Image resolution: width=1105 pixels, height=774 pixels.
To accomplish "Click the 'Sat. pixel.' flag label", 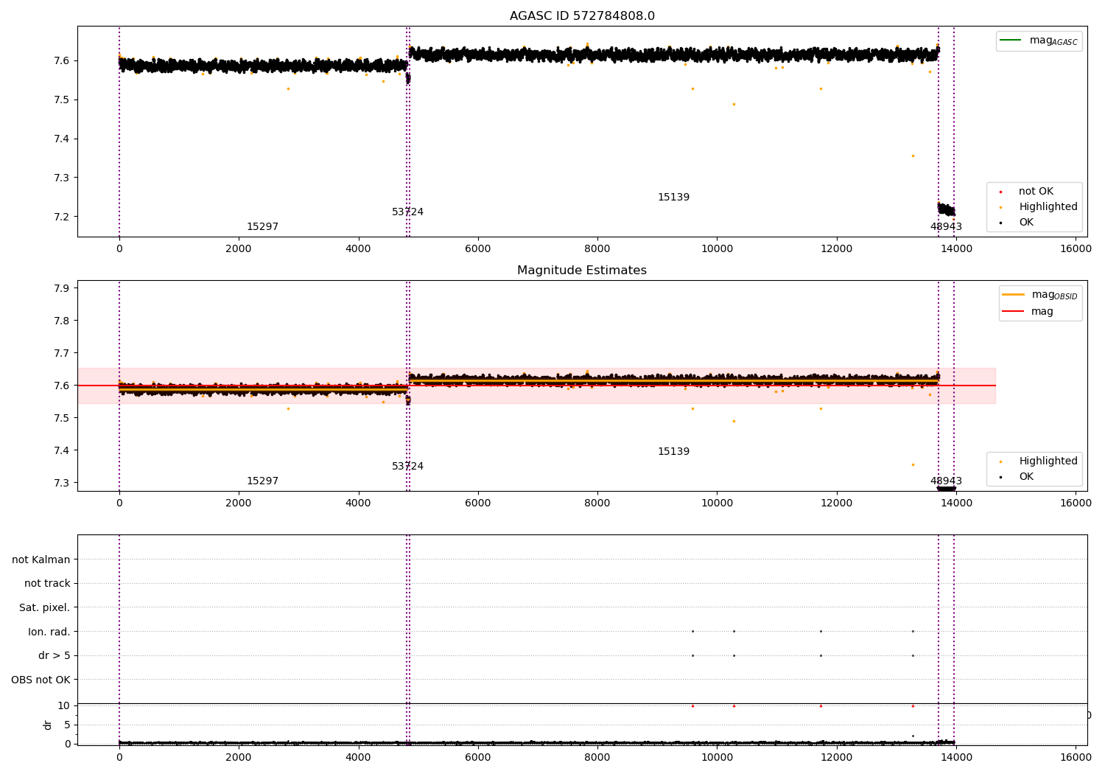I will pyautogui.click(x=45, y=607).
